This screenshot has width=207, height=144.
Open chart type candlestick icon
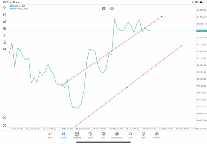coord(5,14)
